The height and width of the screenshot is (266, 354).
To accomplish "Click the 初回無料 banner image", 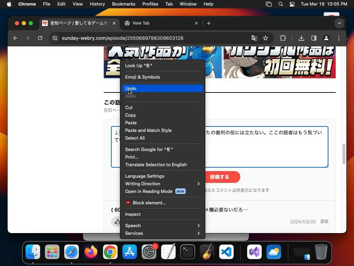I will [279, 62].
